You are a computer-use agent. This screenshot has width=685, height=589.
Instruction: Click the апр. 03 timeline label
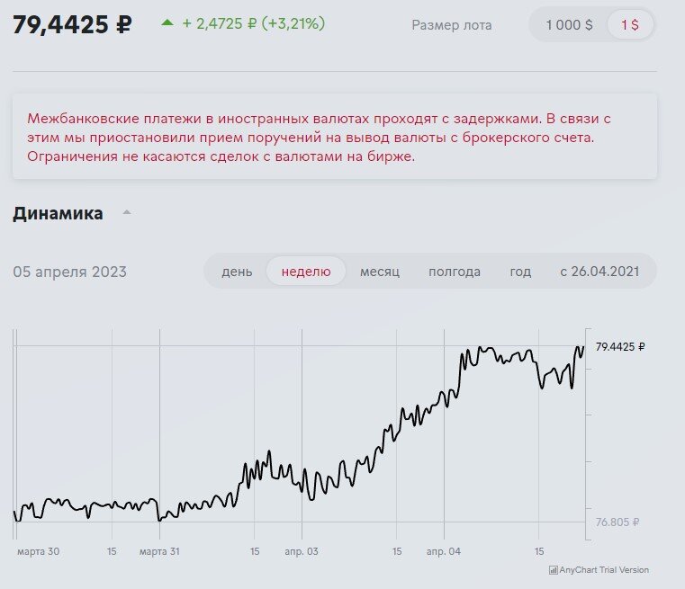point(301,551)
